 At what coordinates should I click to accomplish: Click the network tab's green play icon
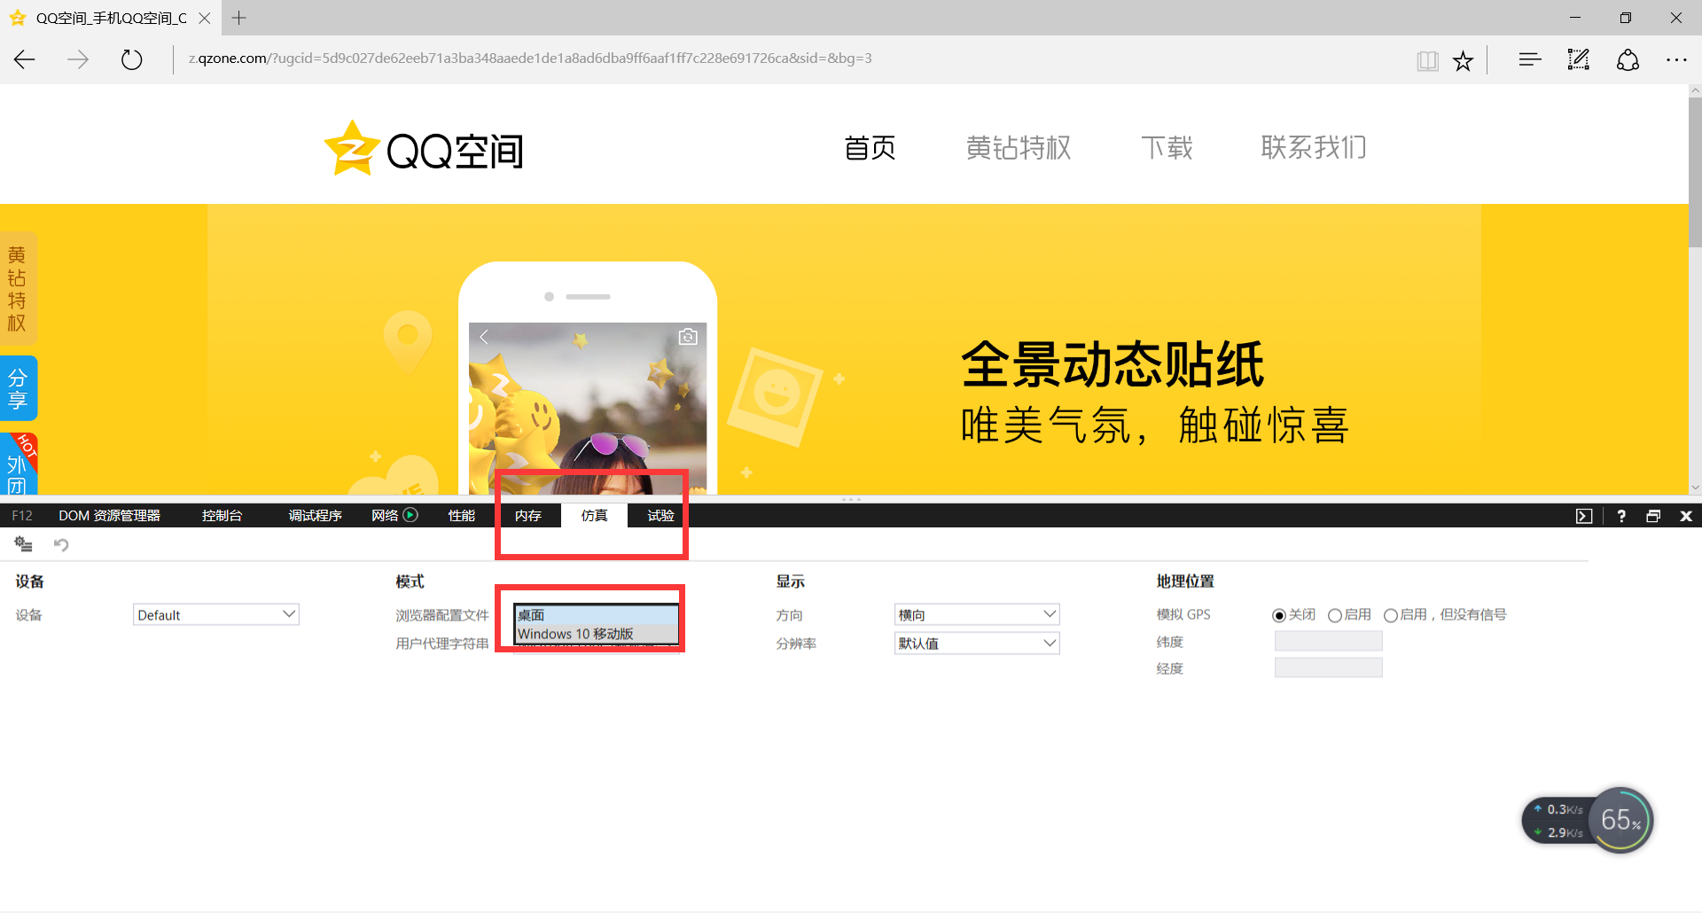click(x=410, y=515)
